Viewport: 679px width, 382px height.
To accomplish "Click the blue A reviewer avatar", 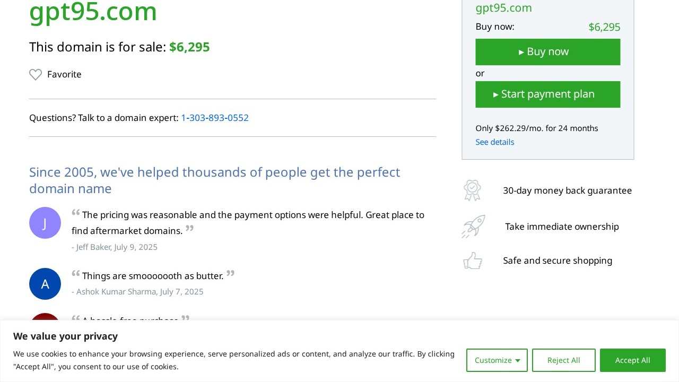I will click(x=45, y=284).
